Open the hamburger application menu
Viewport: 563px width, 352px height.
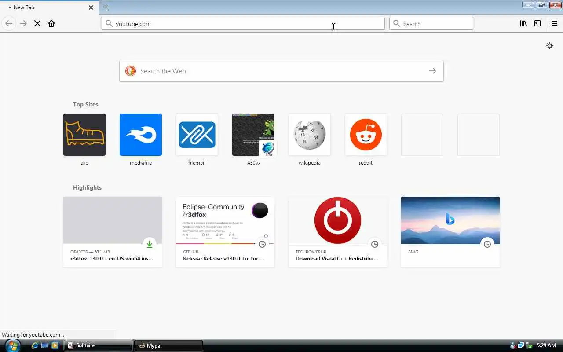(554, 24)
